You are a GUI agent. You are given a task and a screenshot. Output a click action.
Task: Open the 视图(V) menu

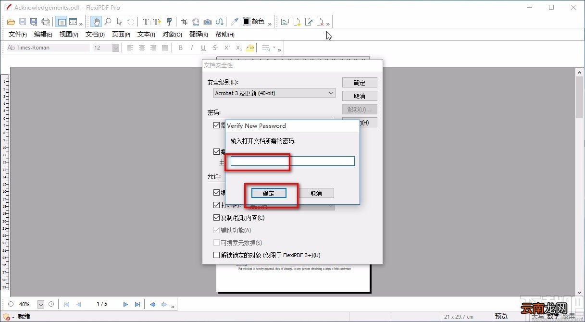click(x=69, y=35)
